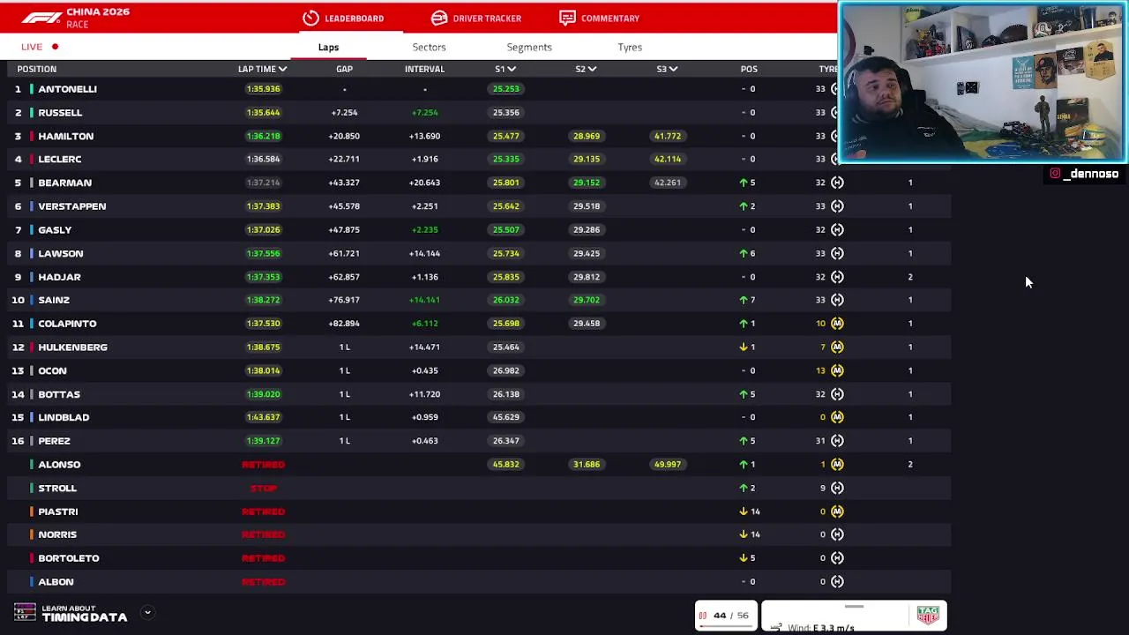
Task: Switch to the Sectors tab
Action: pyautogui.click(x=430, y=47)
